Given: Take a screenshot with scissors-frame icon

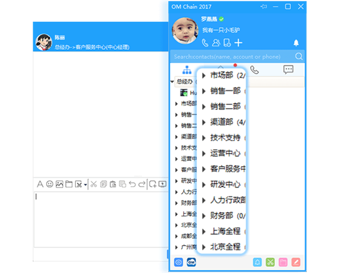Looking at the screenshot, I should pos(78,184).
